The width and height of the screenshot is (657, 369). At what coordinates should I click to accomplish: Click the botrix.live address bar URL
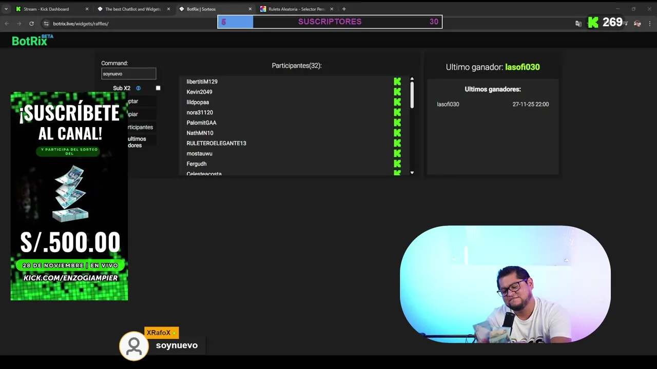pos(81,24)
